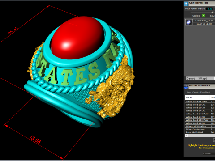The height and width of the screenshot is (161, 215).
Task: Click the Metal column header
Action: point(197,97)
